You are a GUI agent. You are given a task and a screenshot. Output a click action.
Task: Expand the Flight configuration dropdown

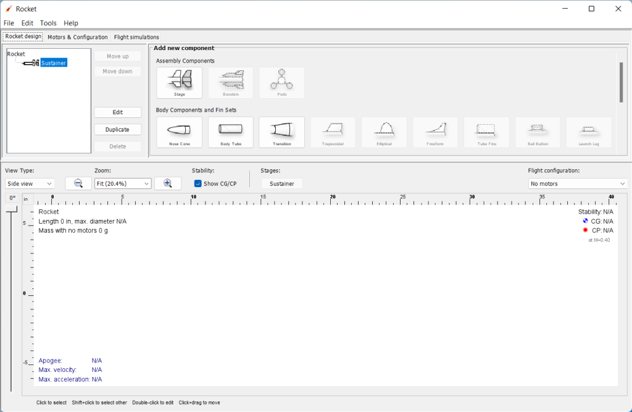pyautogui.click(x=578, y=183)
